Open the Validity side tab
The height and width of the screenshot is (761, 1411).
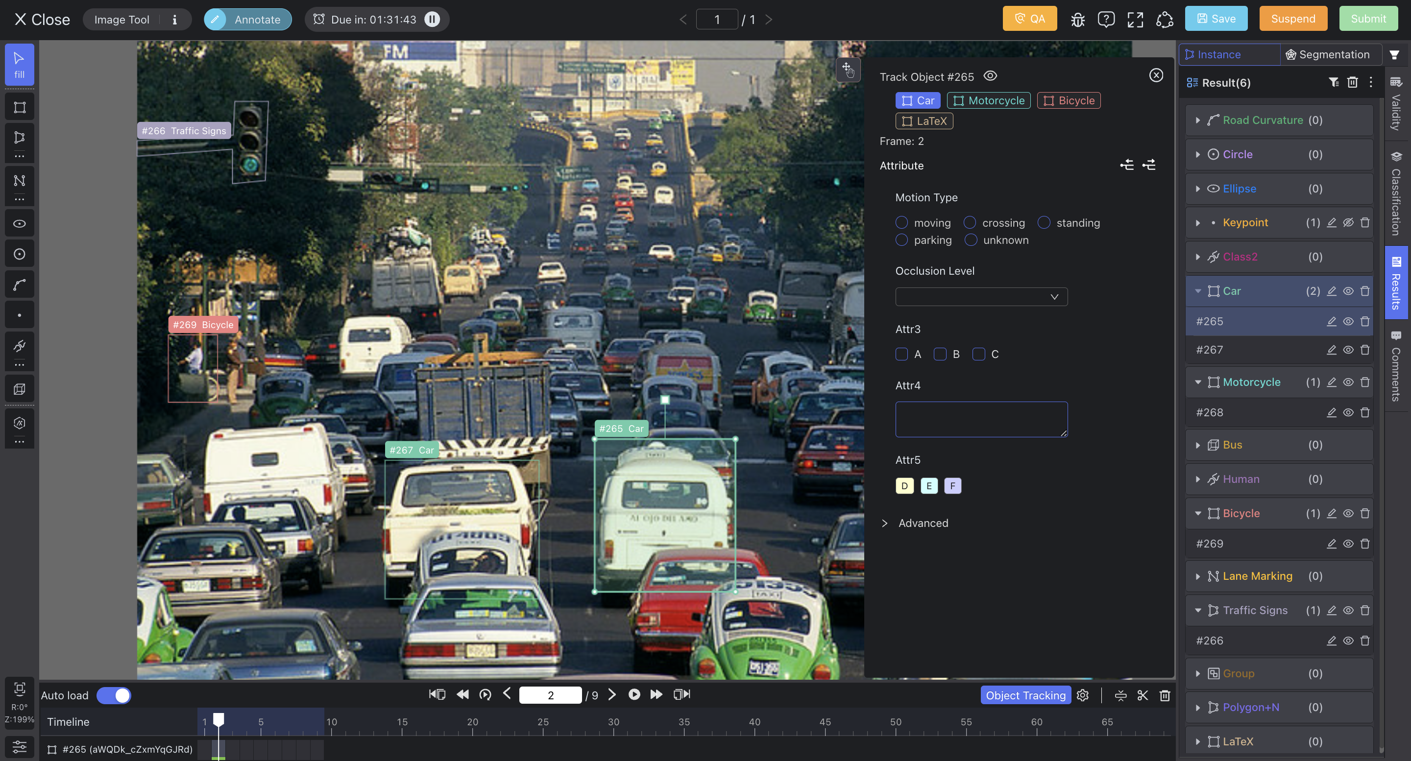point(1396,103)
